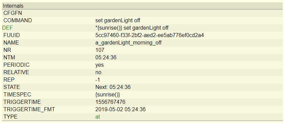
Task: Select the TRIGGERTIME_FMT row label
Action: pos(29,110)
